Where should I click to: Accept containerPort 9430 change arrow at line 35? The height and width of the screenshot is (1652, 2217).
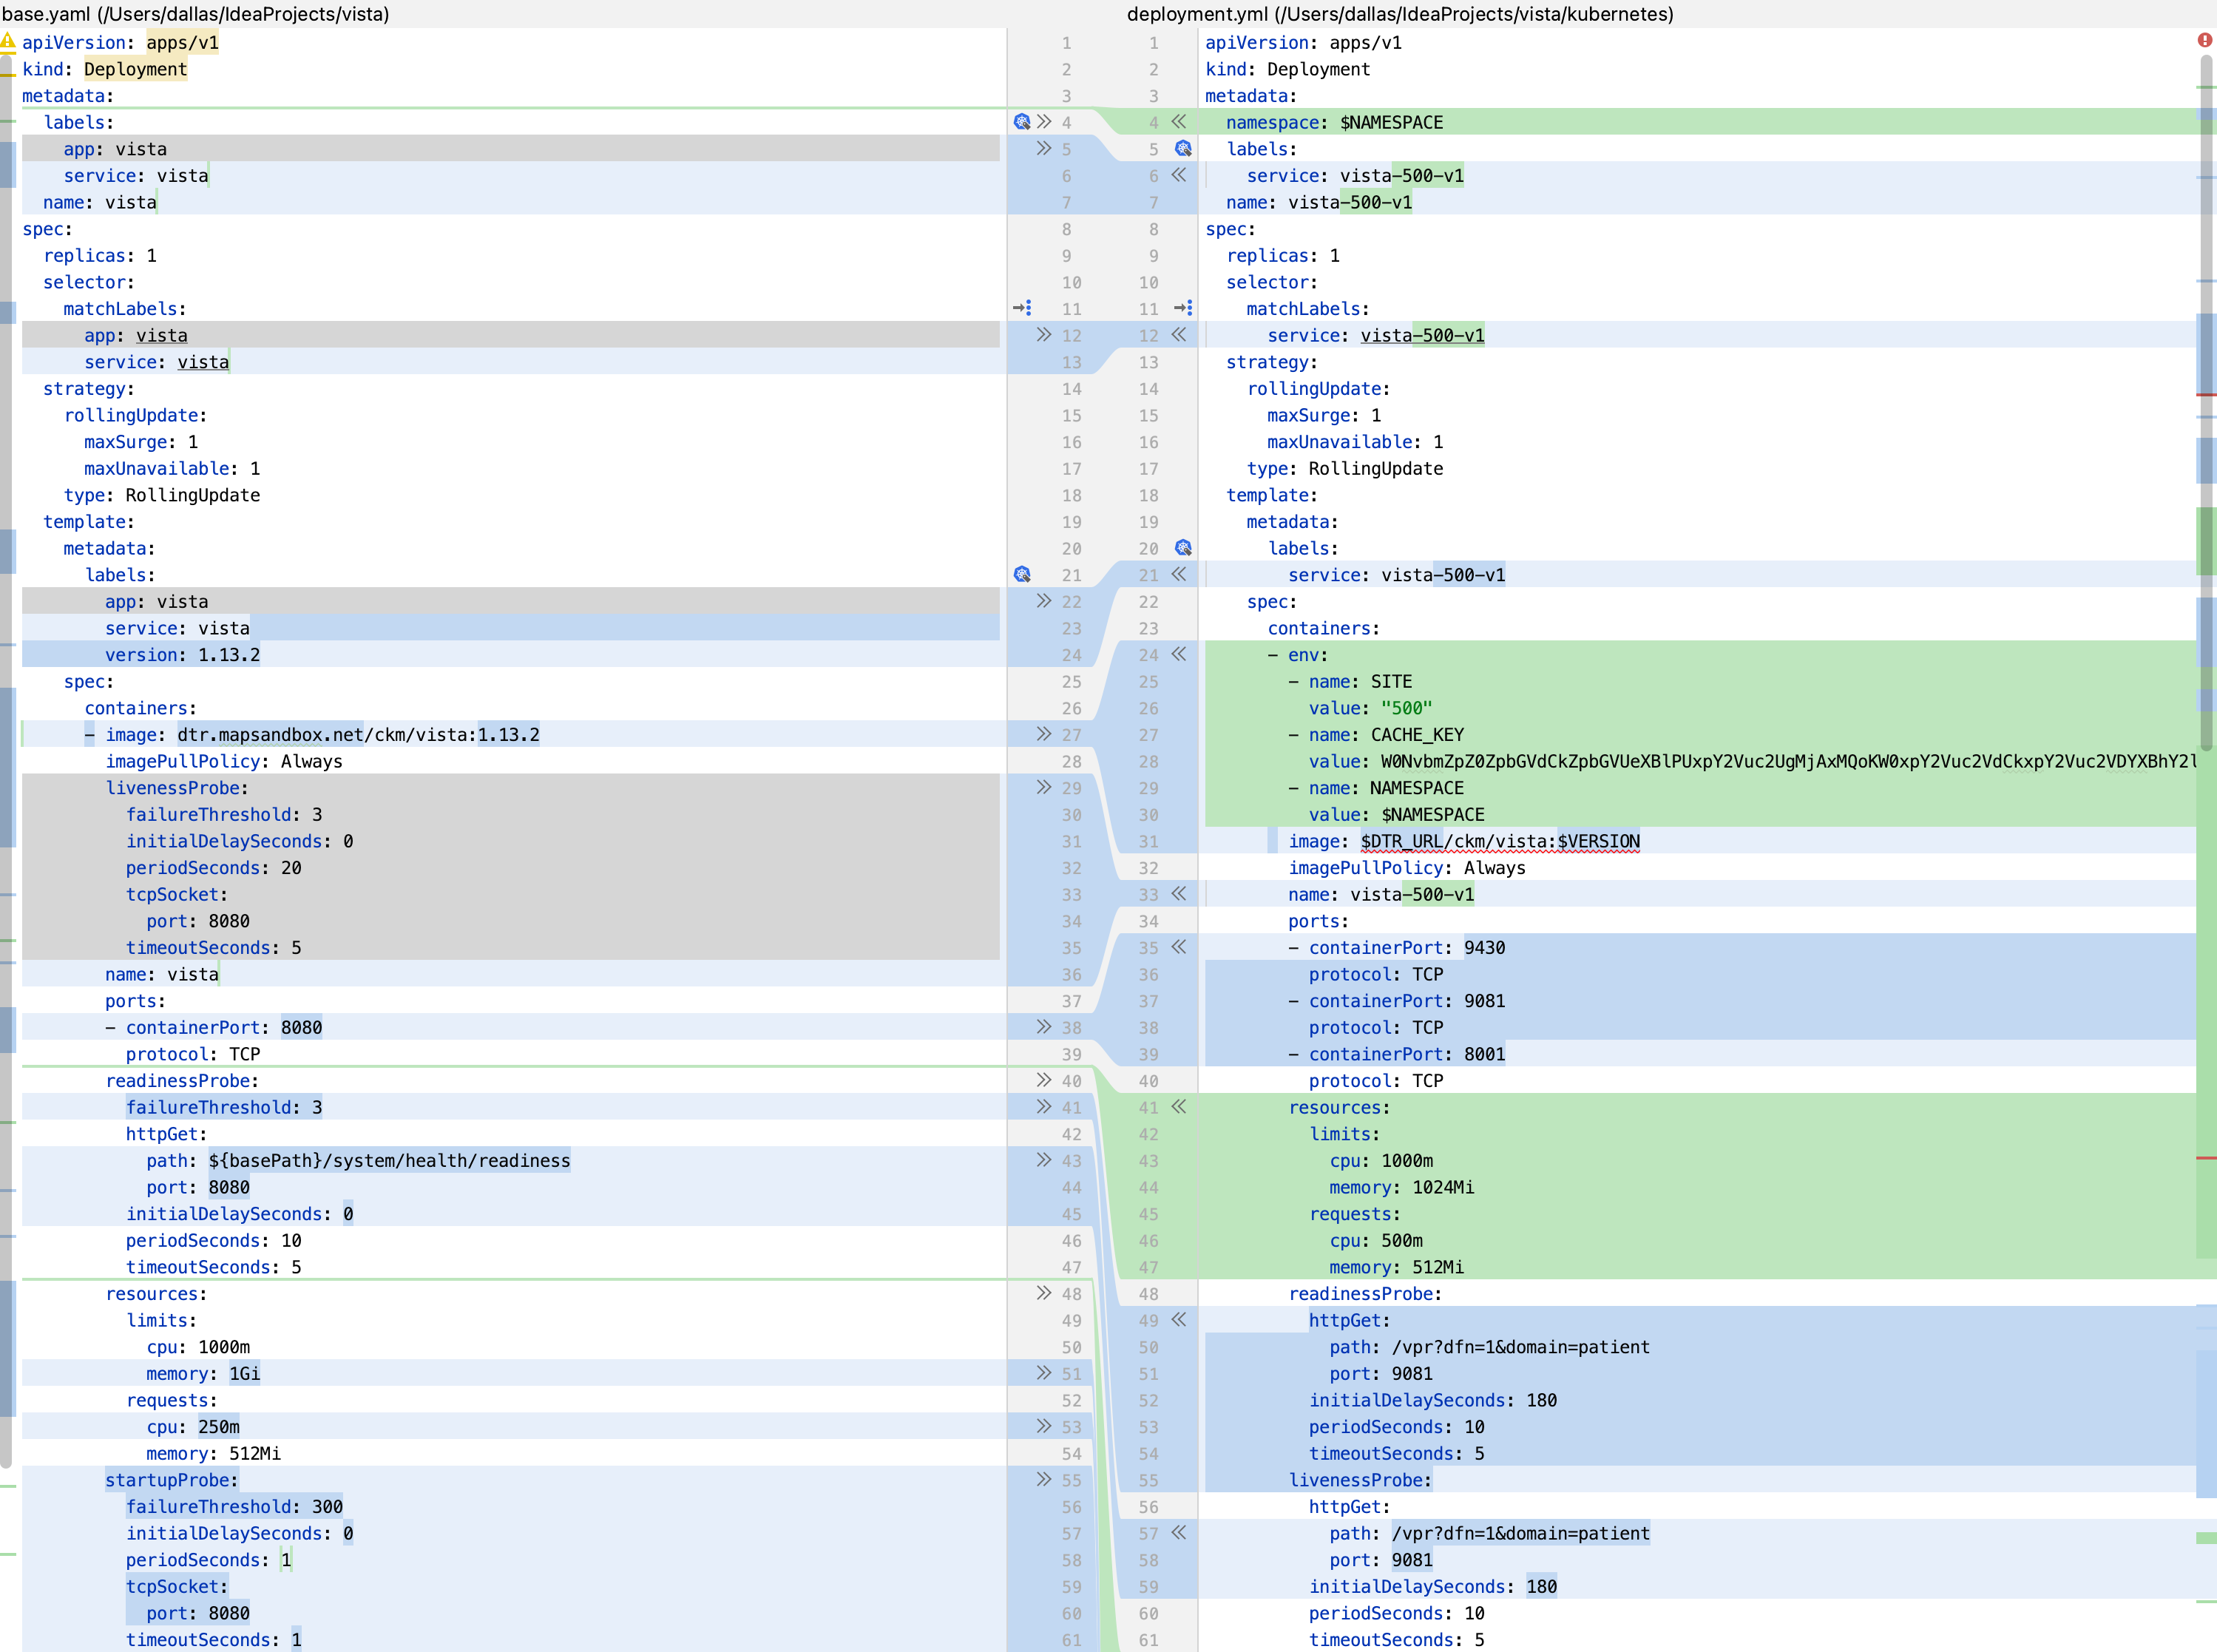coord(1179,947)
